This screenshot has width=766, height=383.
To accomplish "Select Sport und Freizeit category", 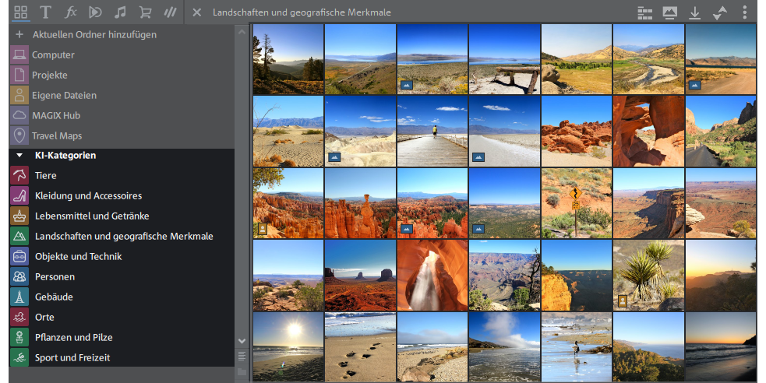I will pos(72,358).
